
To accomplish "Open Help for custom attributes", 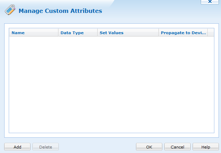I will (x=206, y=147).
